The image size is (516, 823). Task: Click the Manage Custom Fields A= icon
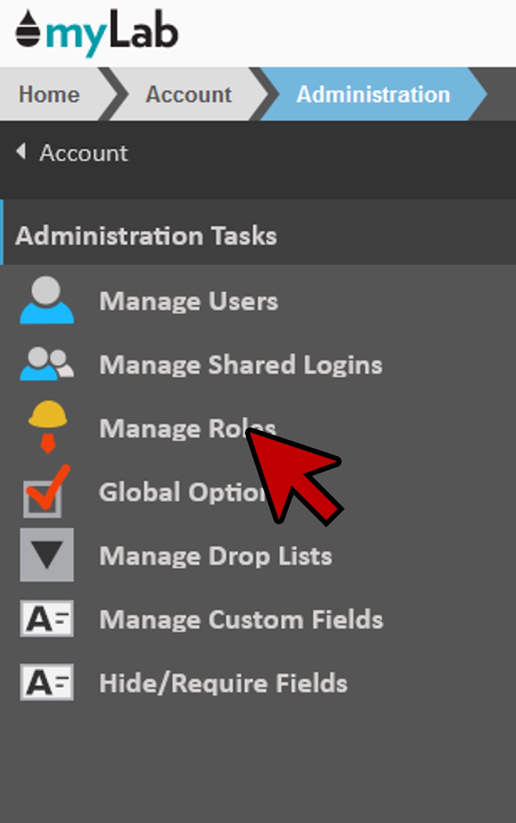point(47,619)
